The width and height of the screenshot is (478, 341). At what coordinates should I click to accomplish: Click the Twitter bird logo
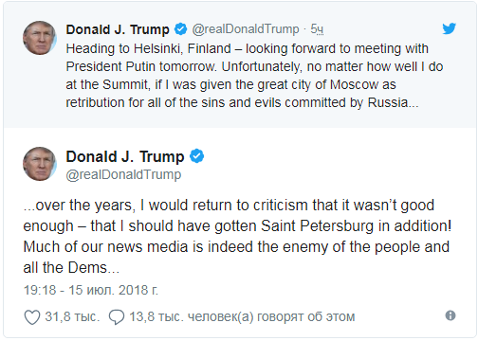point(449,28)
